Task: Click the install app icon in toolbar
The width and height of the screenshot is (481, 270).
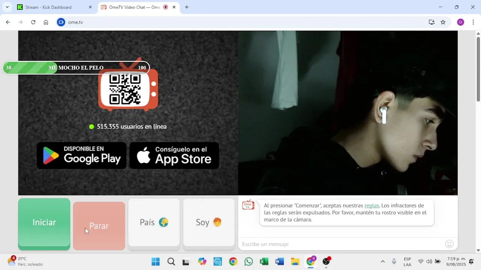Action: click(431, 22)
